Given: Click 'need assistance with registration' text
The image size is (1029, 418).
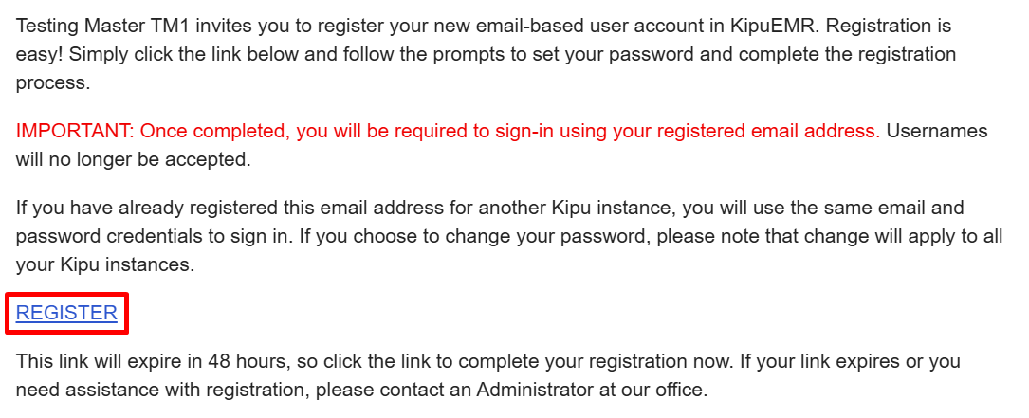Looking at the screenshot, I should [x=163, y=390].
